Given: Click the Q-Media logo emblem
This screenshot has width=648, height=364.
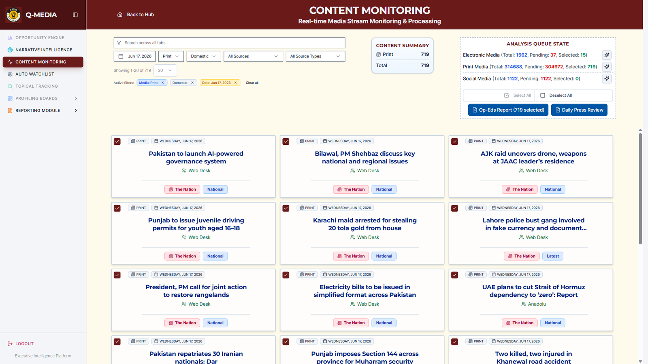Looking at the screenshot, I should (x=13, y=15).
